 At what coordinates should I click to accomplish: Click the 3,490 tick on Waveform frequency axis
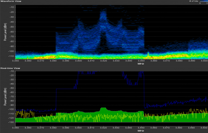[192, 61]
